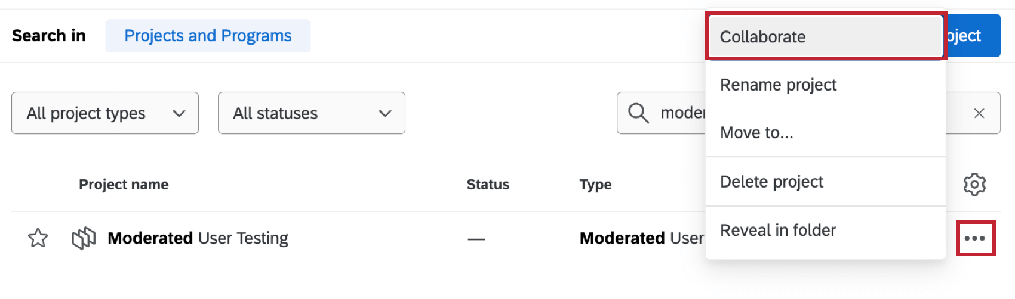Clear the search with the X icon

pos(979,113)
